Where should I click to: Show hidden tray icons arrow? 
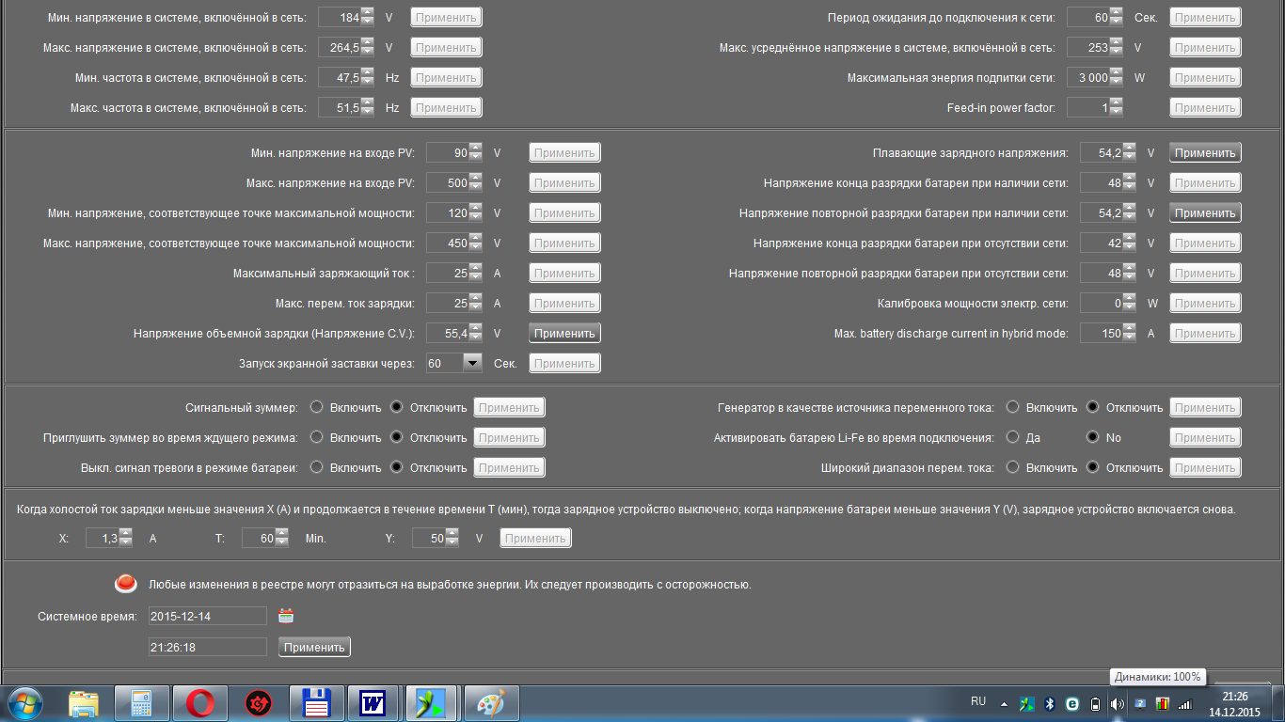click(x=1004, y=703)
